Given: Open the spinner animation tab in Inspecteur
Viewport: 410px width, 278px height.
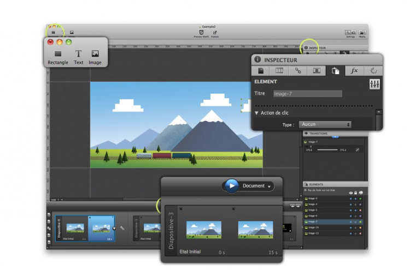Looking at the screenshot, I should pyautogui.click(x=373, y=70).
